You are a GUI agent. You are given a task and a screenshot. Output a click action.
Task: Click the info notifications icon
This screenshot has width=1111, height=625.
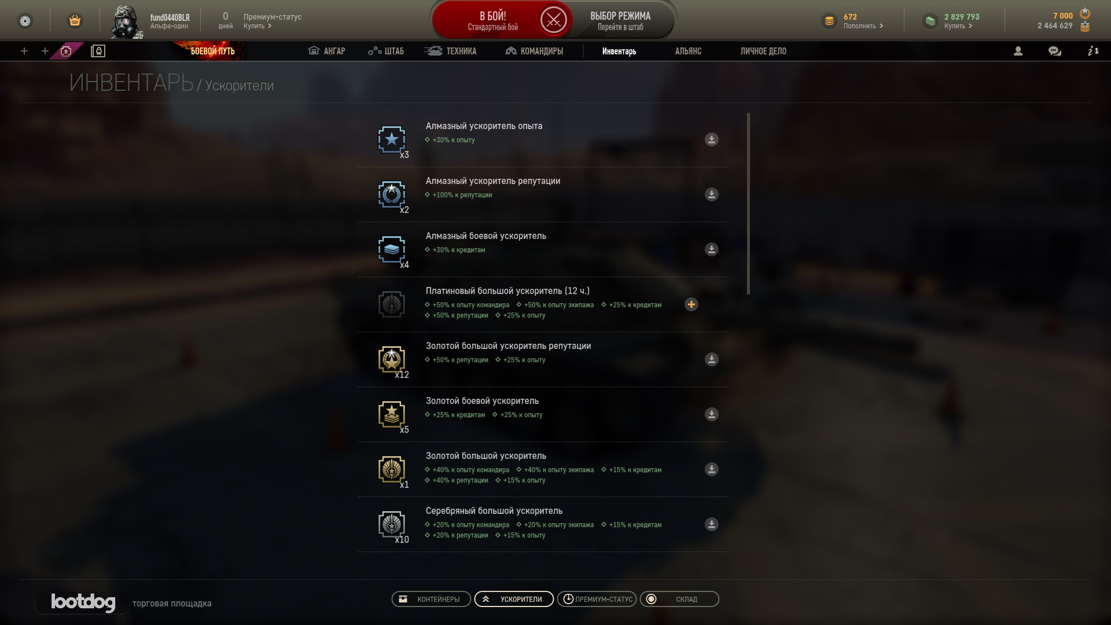point(1092,51)
